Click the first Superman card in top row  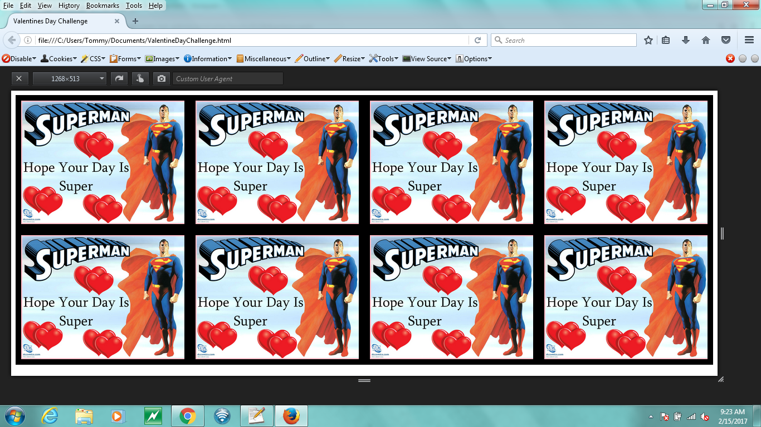[x=103, y=162]
